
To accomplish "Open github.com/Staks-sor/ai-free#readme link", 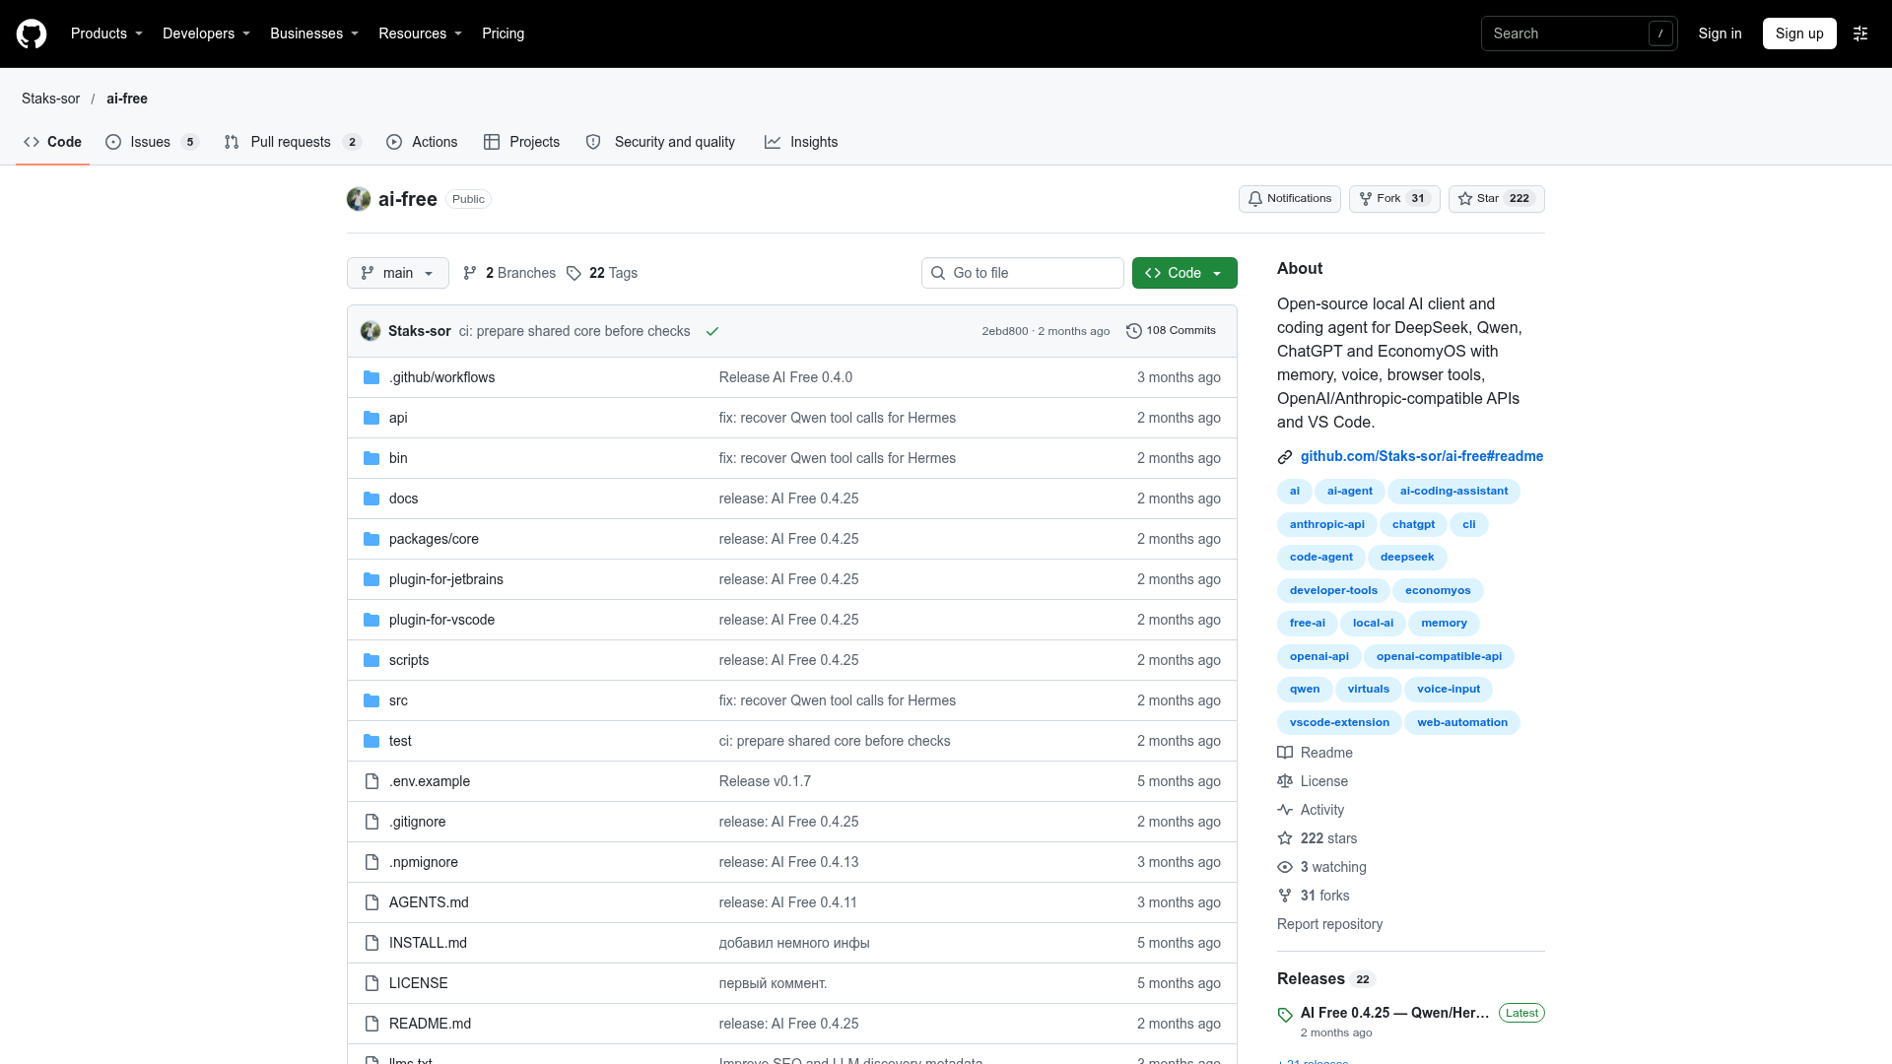I will click(1421, 456).
